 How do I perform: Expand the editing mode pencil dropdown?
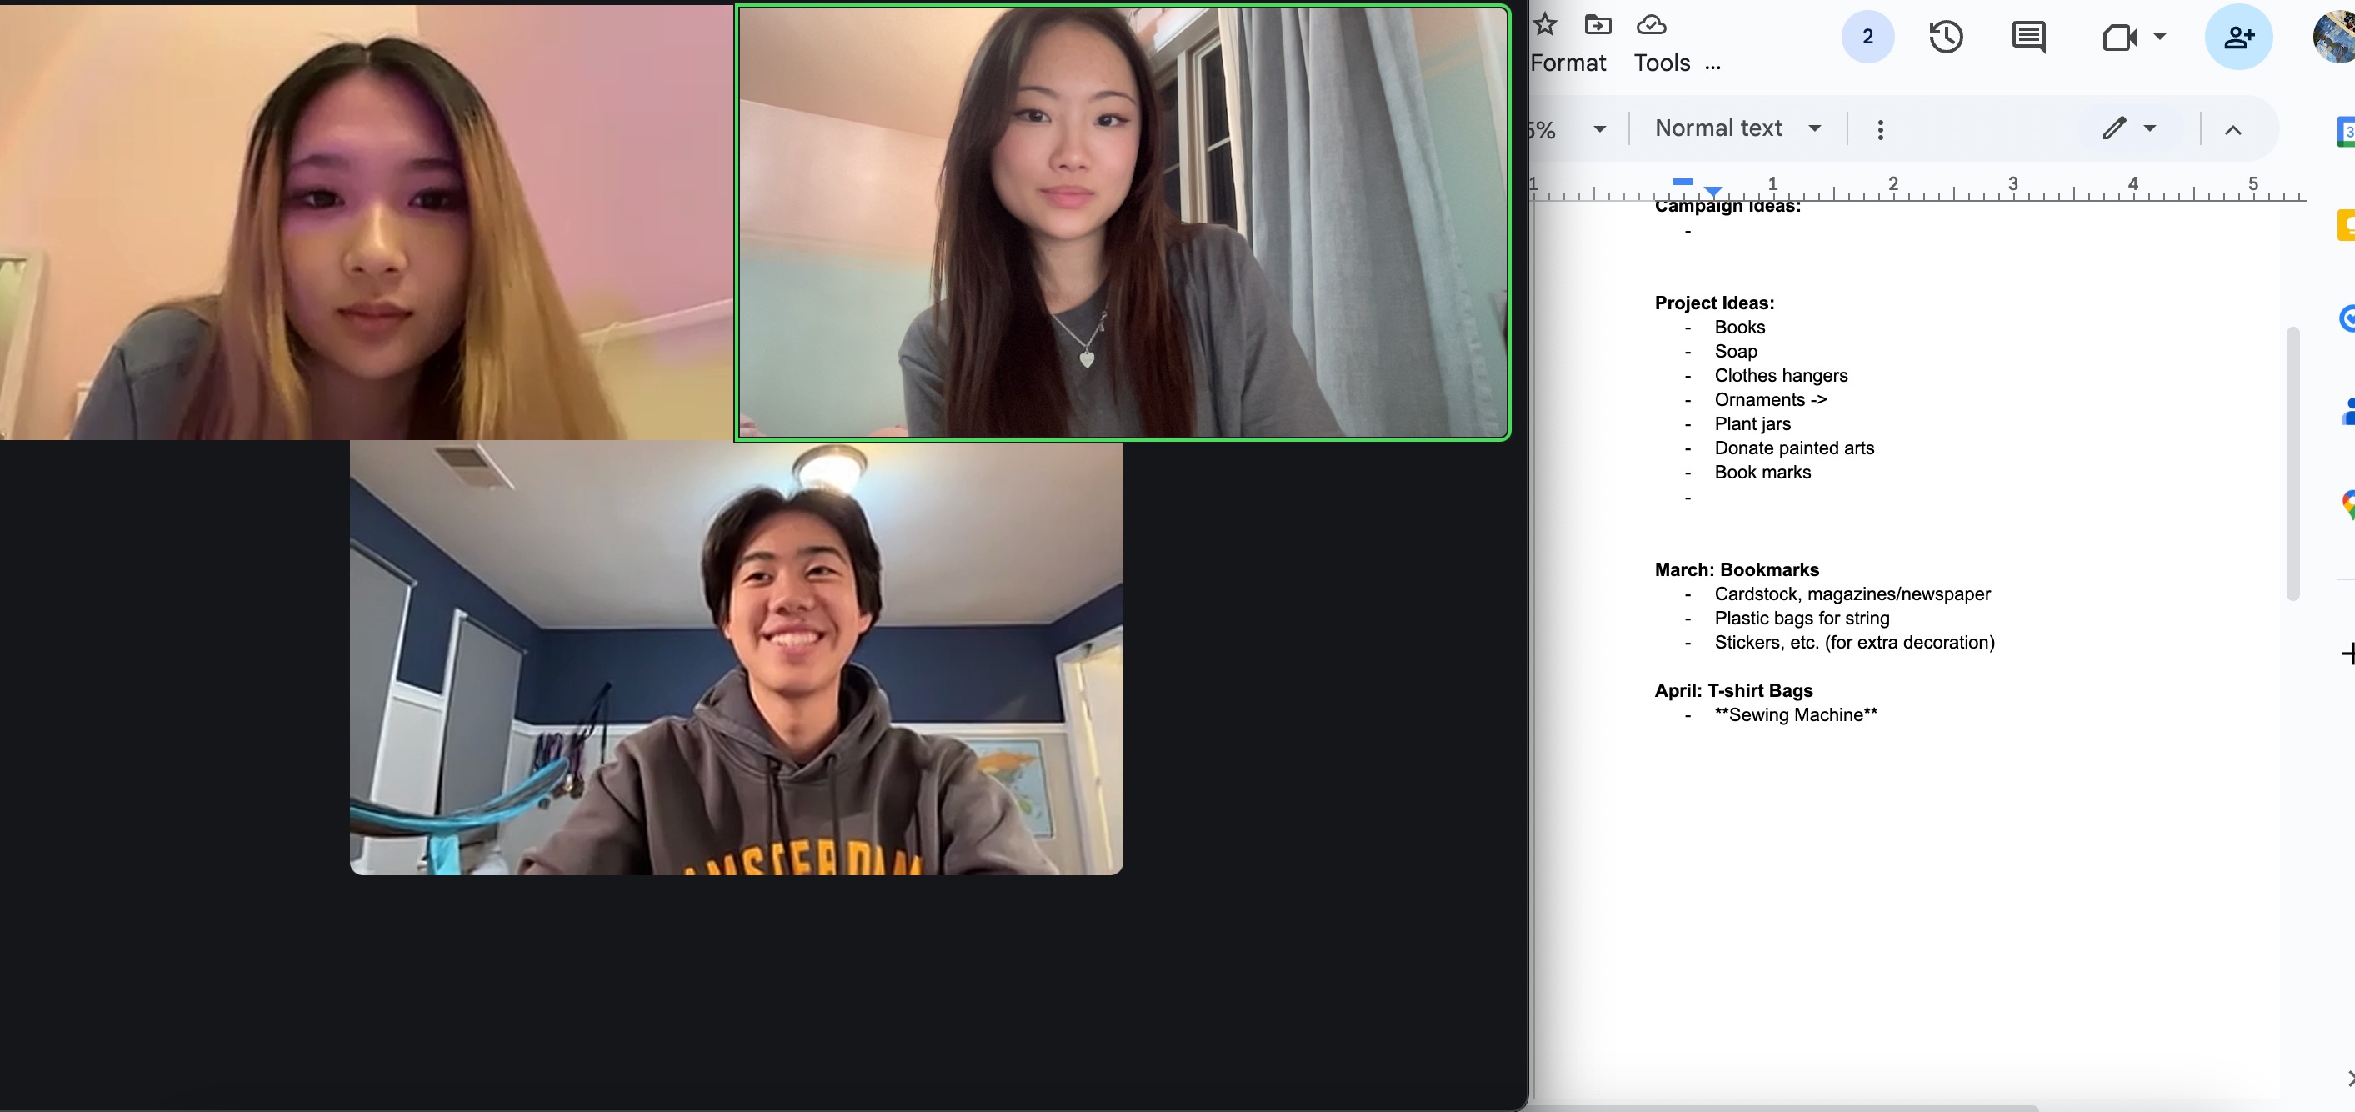pyautogui.click(x=2150, y=128)
